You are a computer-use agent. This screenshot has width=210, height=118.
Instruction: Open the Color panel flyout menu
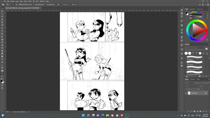209,9
